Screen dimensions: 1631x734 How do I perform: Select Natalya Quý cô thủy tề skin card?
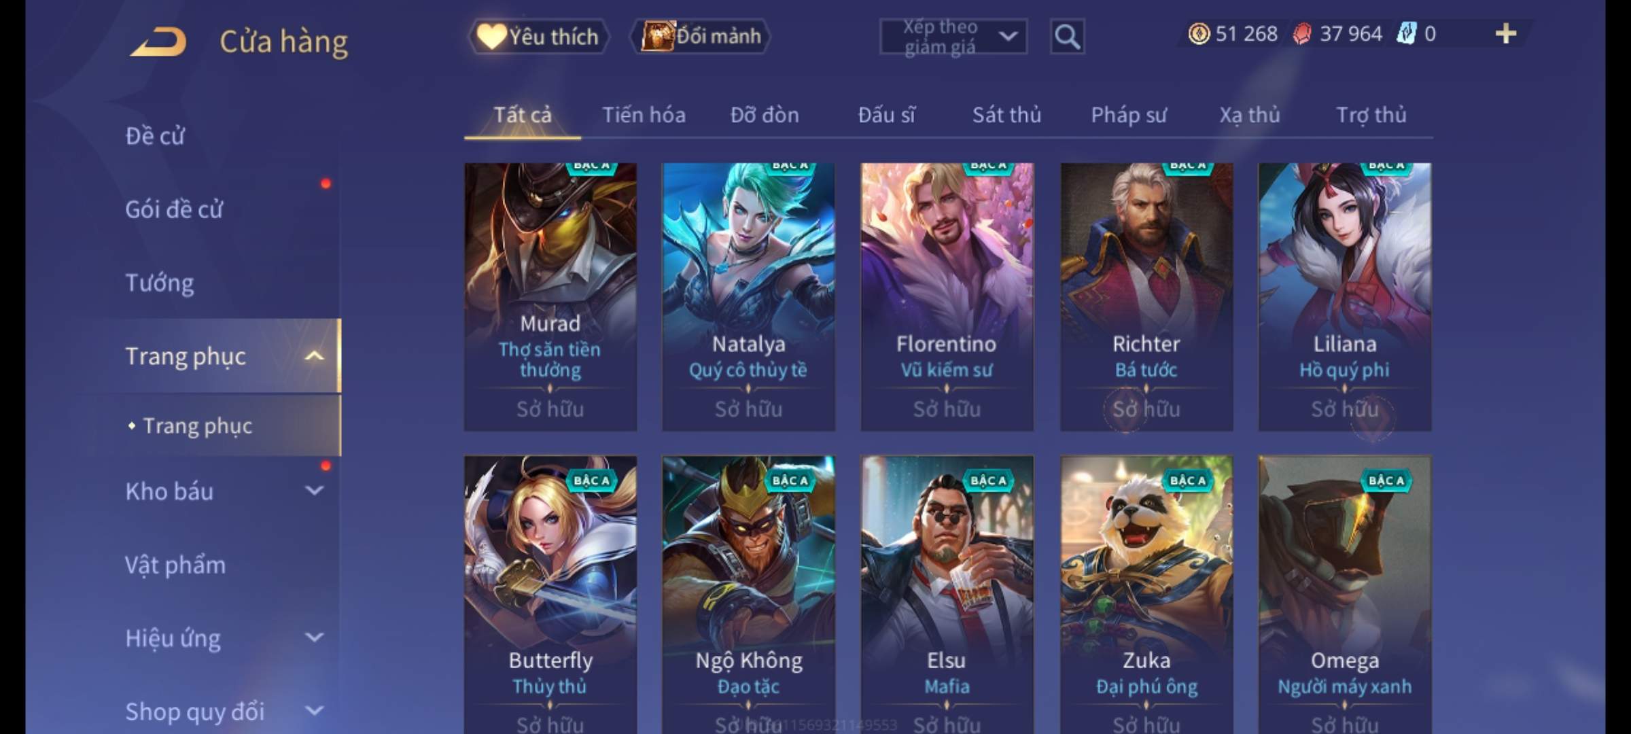748,297
